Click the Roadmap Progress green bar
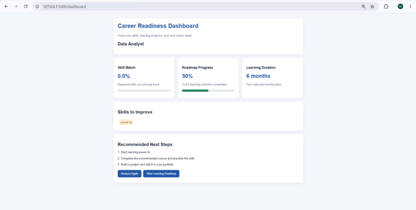The width and height of the screenshot is (416, 210). tap(195, 91)
